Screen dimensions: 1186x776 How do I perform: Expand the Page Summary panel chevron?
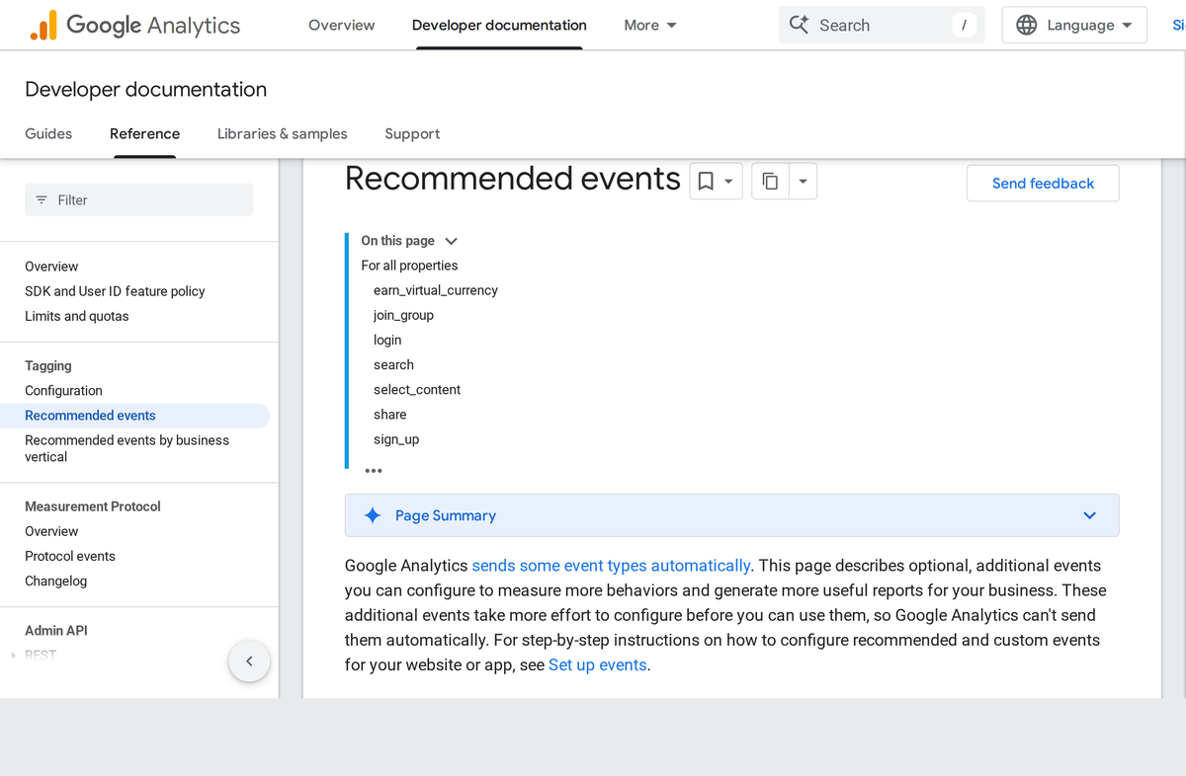point(1089,515)
